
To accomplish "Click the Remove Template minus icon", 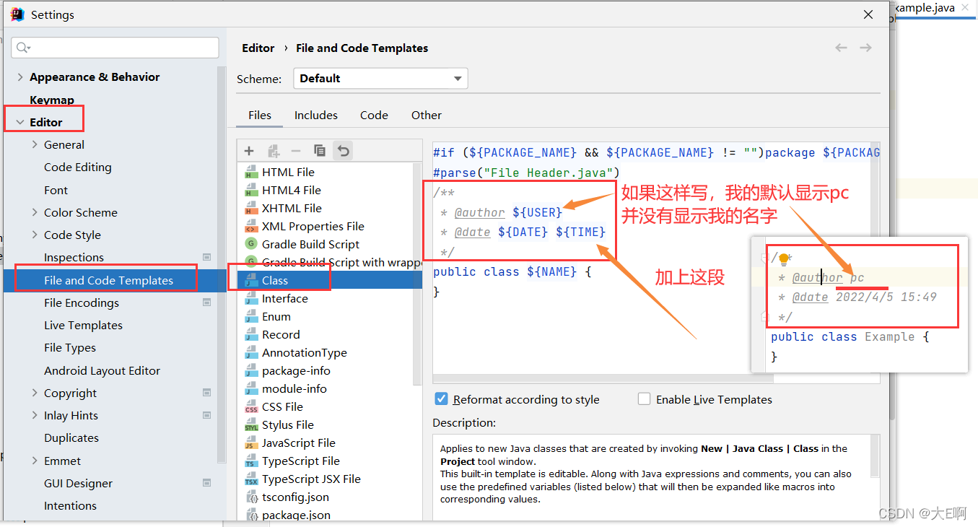I will pyautogui.click(x=296, y=151).
